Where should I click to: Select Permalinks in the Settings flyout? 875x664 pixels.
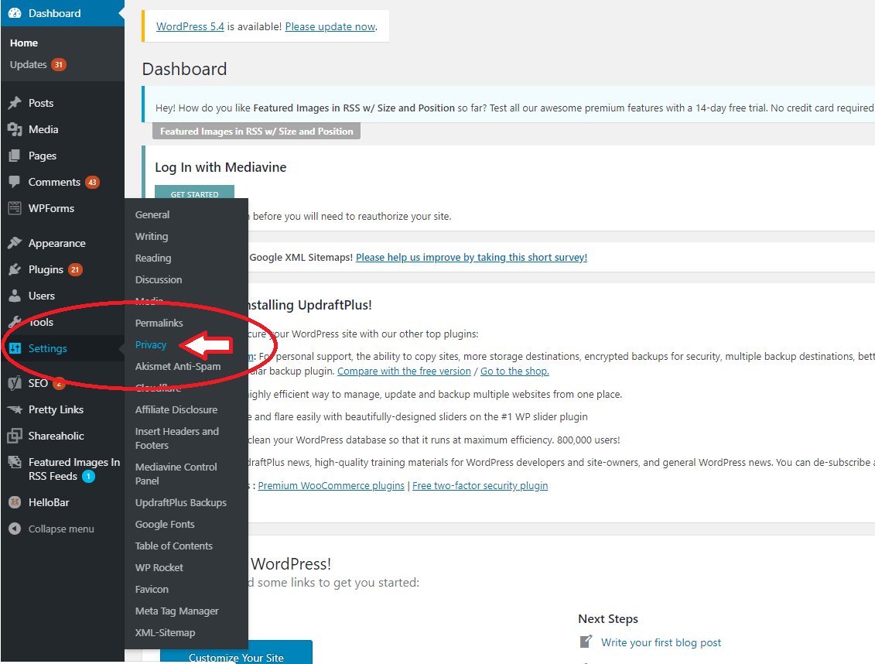pyautogui.click(x=159, y=323)
